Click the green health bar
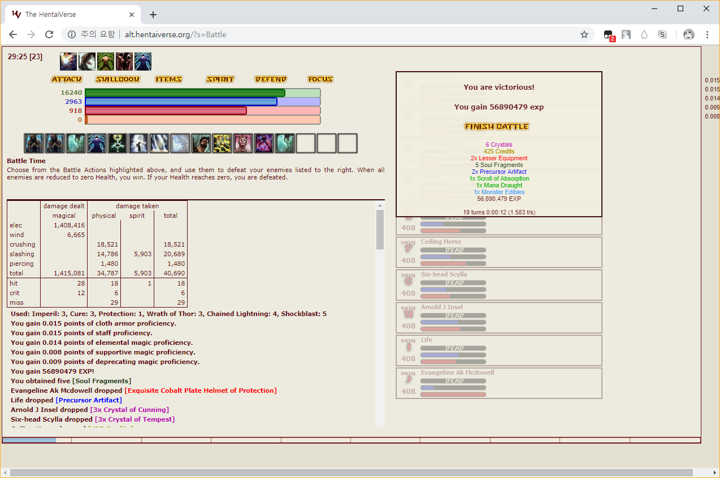 (185, 93)
